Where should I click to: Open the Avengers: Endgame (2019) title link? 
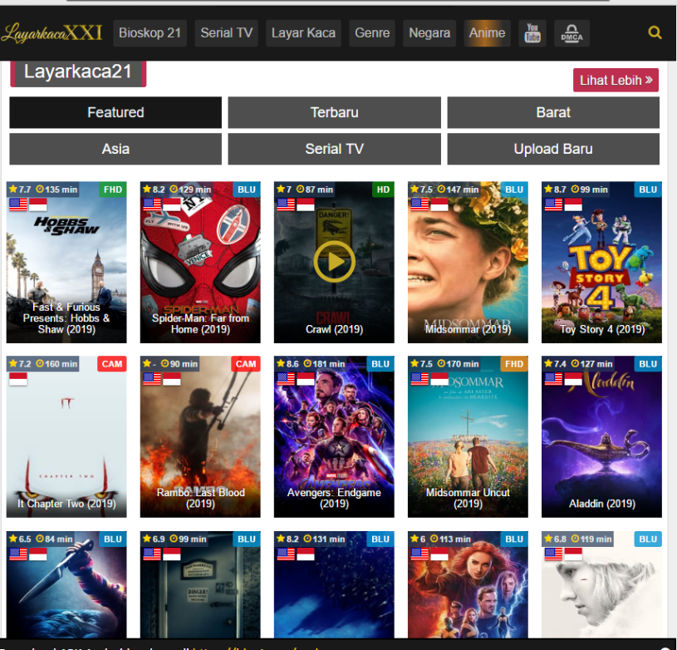tap(334, 498)
